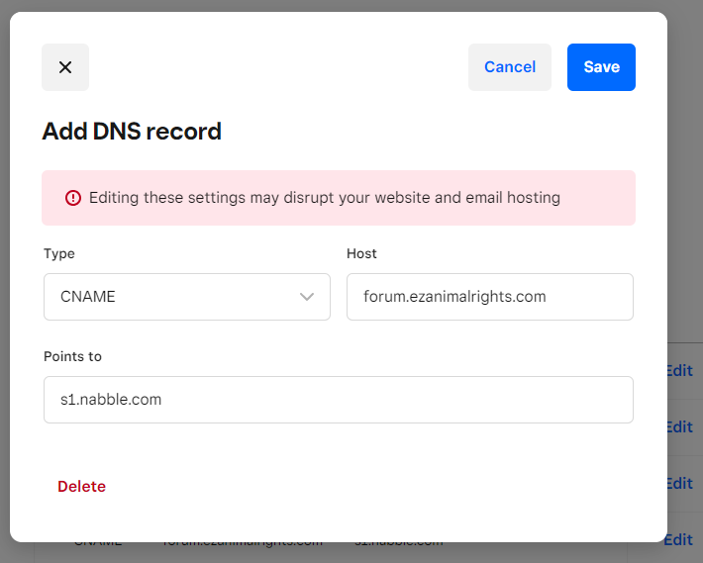Screen dimensions: 703x563
Task: Click the Type field label
Action: tap(59, 253)
